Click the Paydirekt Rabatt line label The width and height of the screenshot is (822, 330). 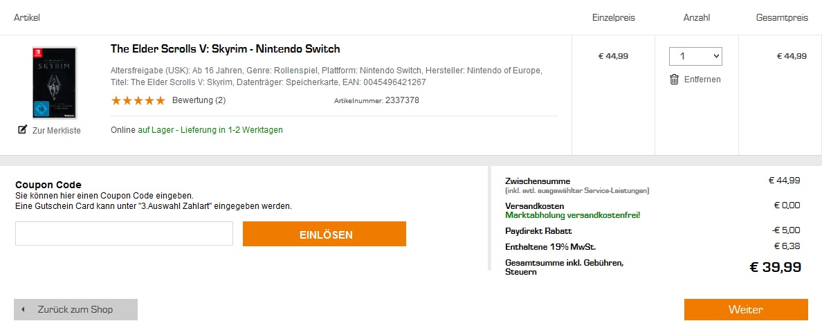(x=538, y=230)
